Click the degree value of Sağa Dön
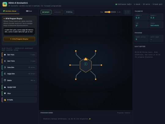Image resolution: width=165 pixels, height=124 pixels. coord(32,74)
